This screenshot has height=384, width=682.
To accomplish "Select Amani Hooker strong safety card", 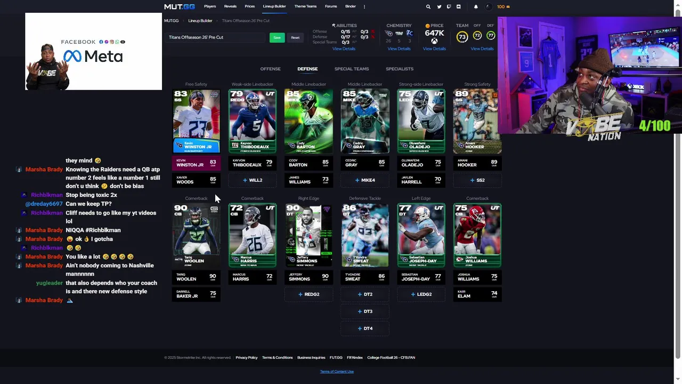I will (x=477, y=121).
